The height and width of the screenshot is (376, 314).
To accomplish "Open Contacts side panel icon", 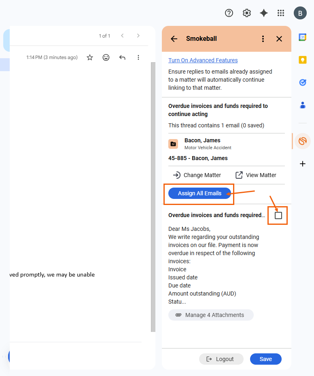I will click(303, 105).
